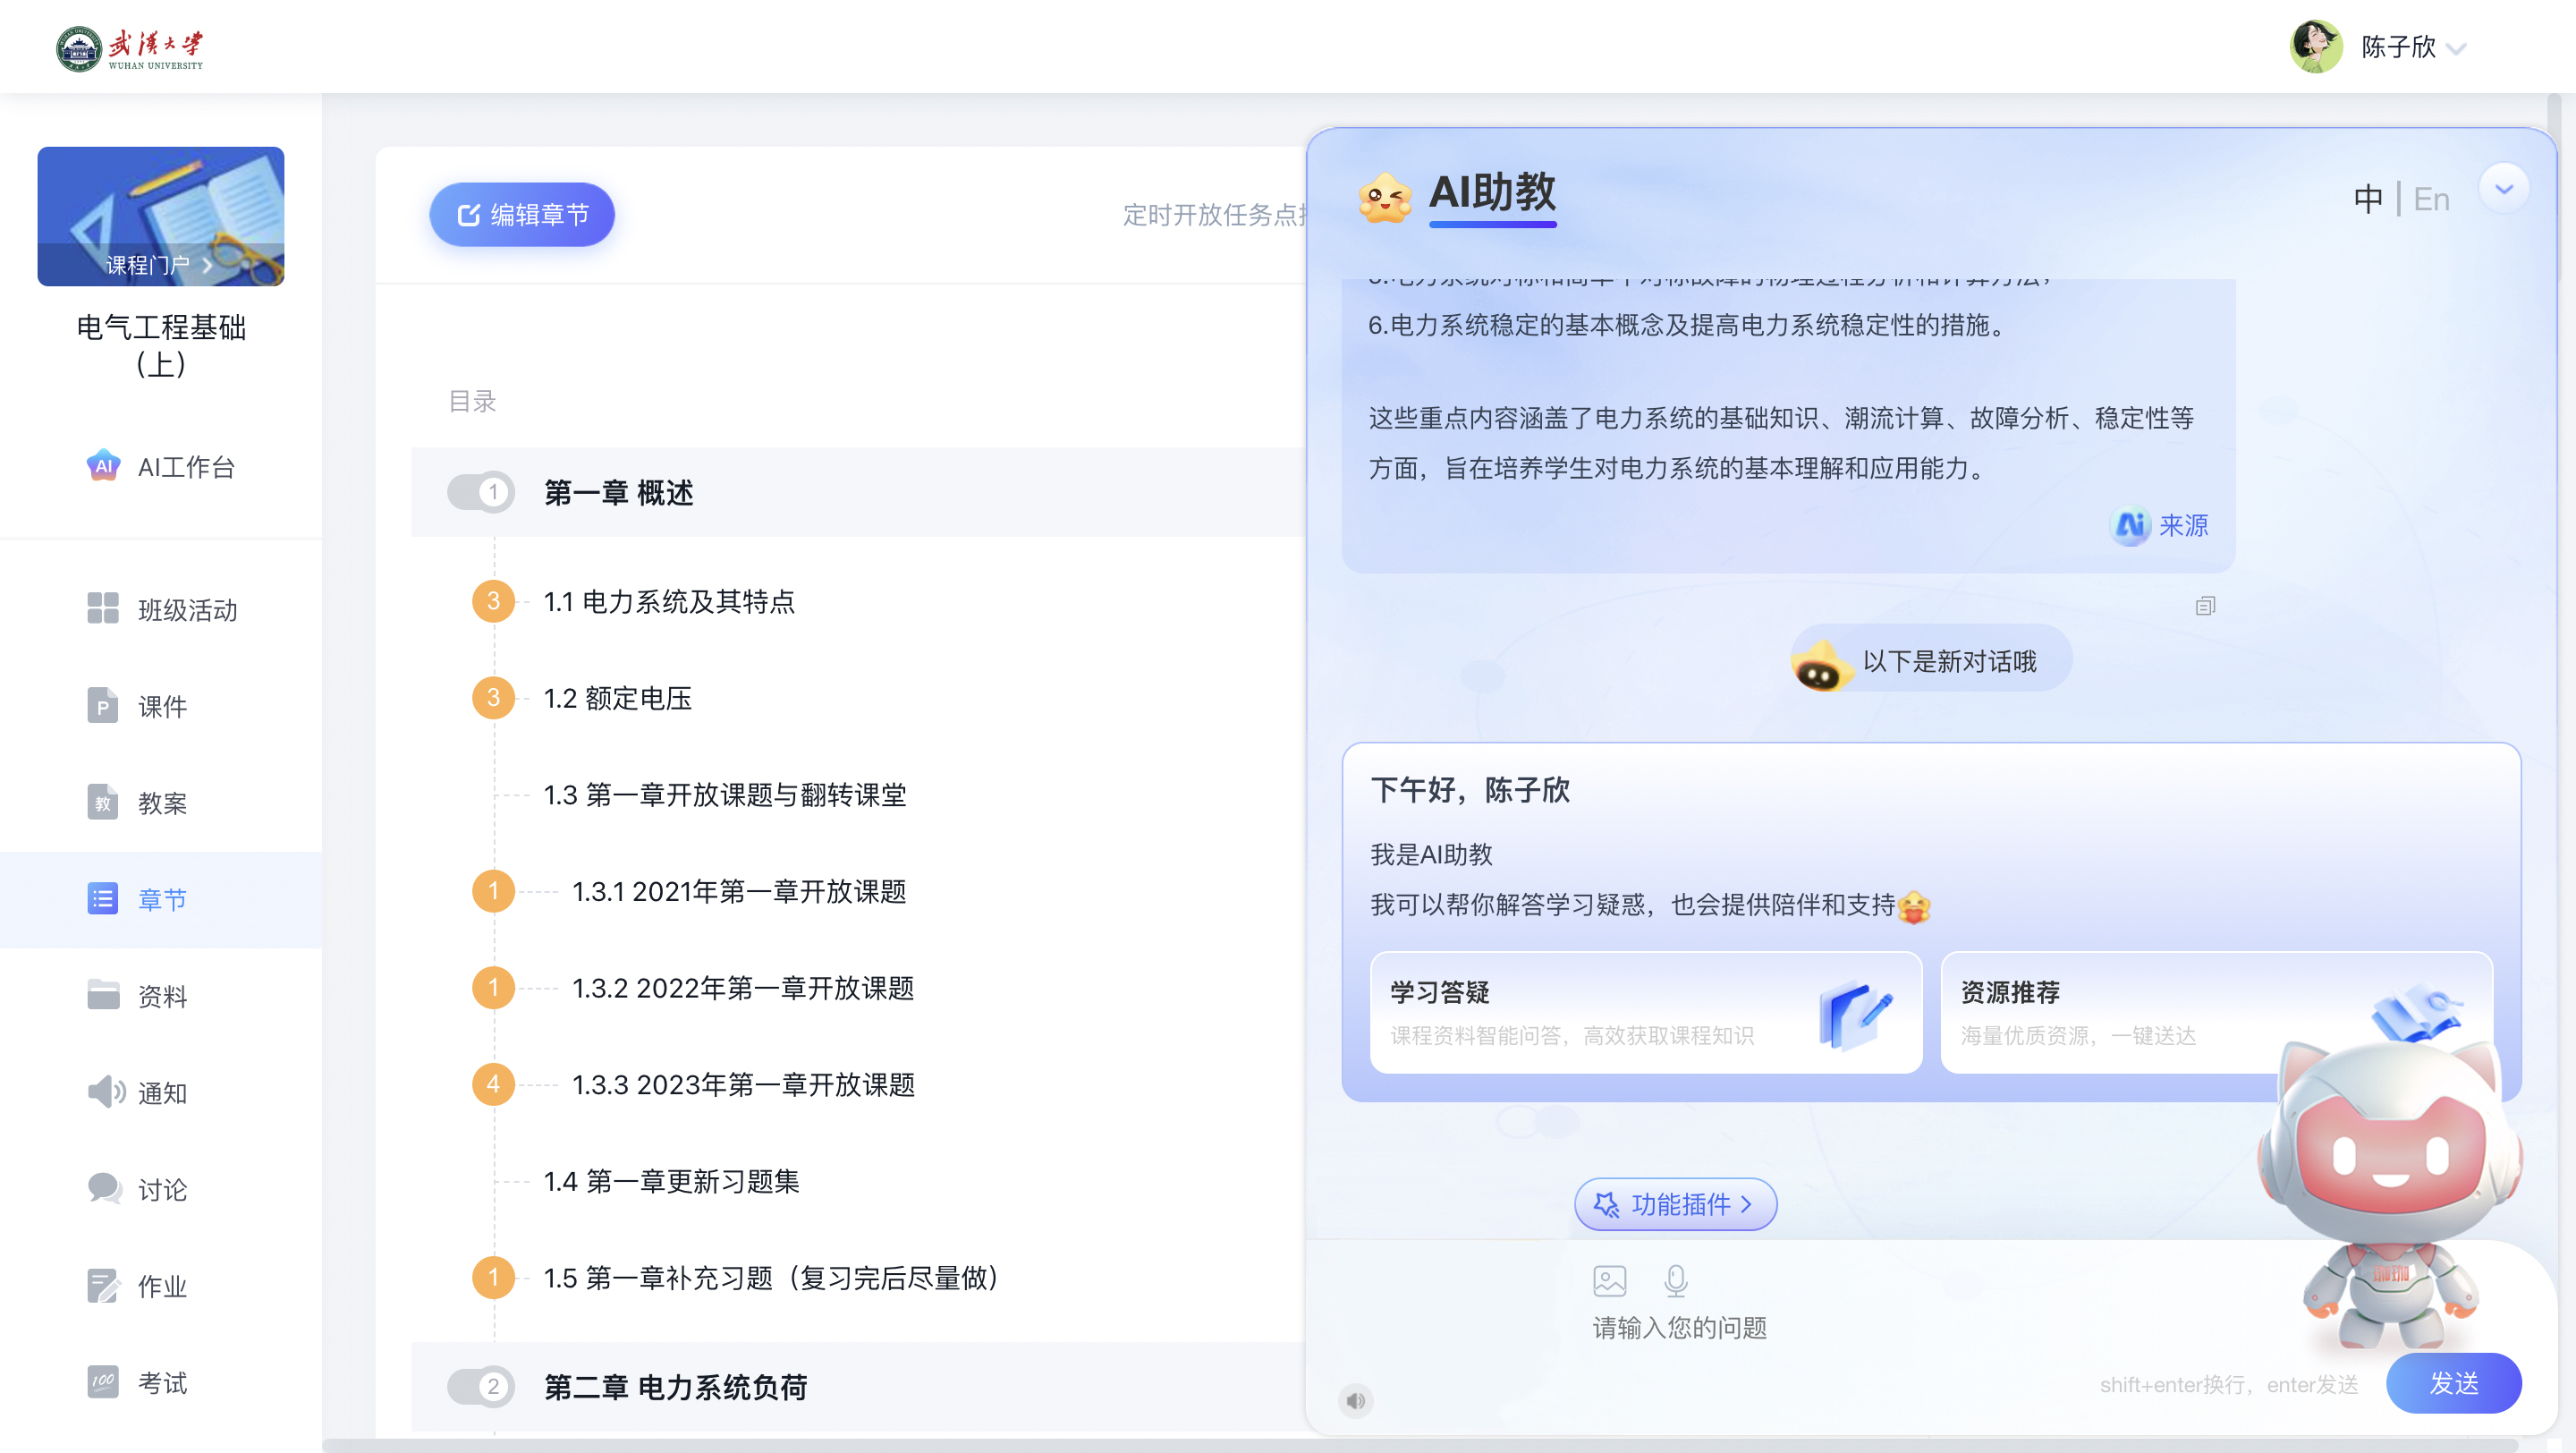Select the 课件 sidebar menu item

161,706
